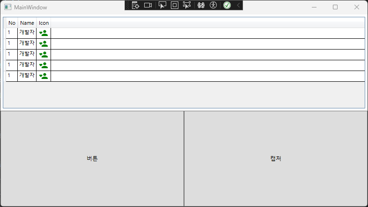Click the Icon column header
Image resolution: width=368 pixels, height=207 pixels.
pyautogui.click(x=44, y=23)
